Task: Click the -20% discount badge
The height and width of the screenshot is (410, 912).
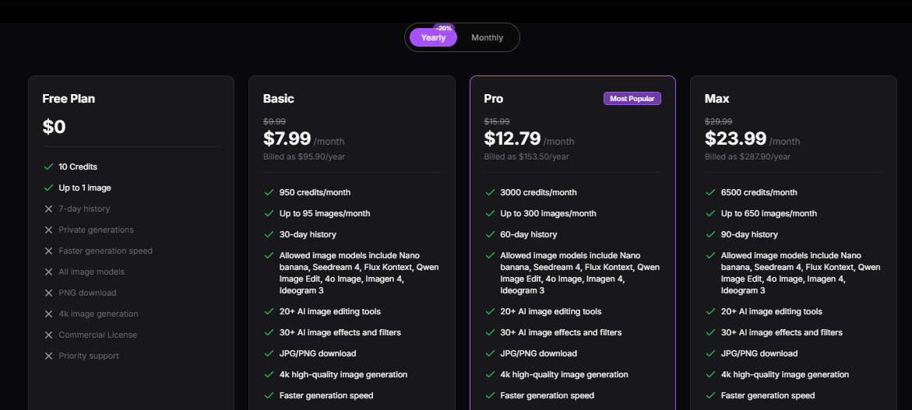Action: pyautogui.click(x=444, y=28)
